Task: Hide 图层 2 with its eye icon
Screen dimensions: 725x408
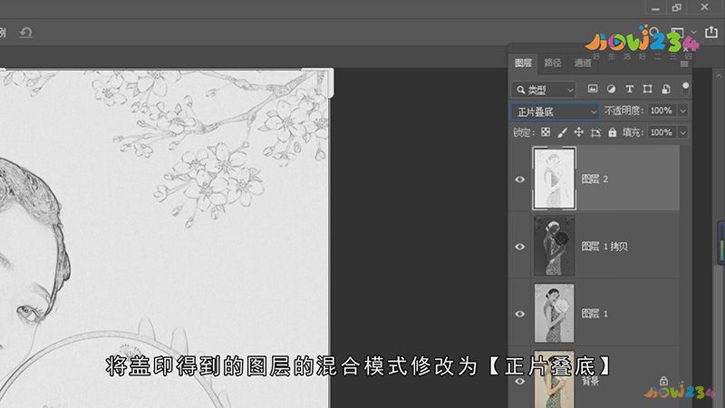Action: click(519, 179)
